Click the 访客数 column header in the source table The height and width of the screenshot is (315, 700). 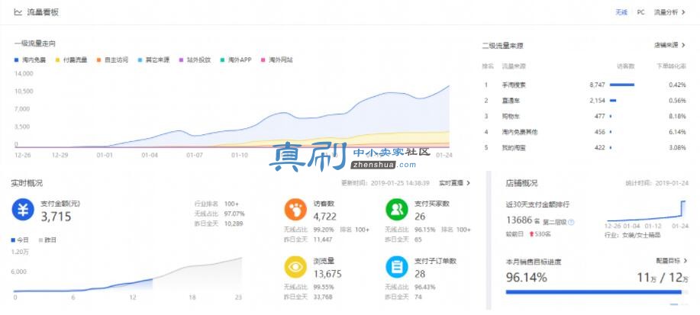pyautogui.click(x=625, y=66)
